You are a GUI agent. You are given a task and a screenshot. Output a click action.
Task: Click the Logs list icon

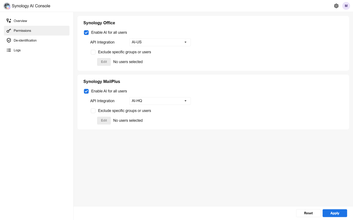(9, 50)
